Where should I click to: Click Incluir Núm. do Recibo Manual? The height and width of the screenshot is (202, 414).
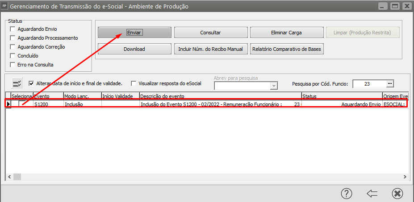point(210,49)
